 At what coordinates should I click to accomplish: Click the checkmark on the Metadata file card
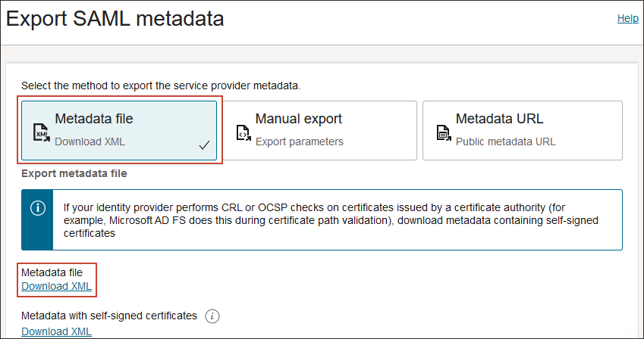point(204,145)
